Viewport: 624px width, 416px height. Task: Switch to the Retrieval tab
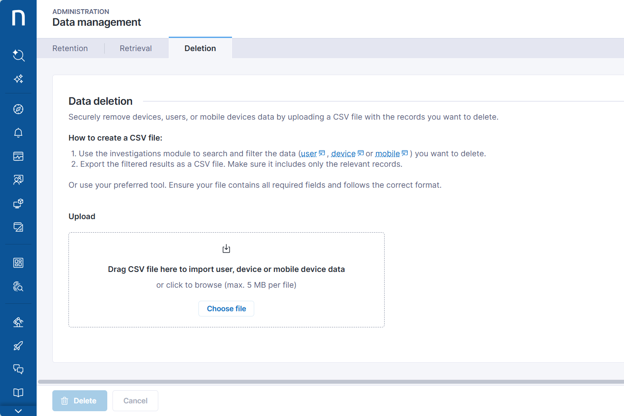pyautogui.click(x=136, y=48)
